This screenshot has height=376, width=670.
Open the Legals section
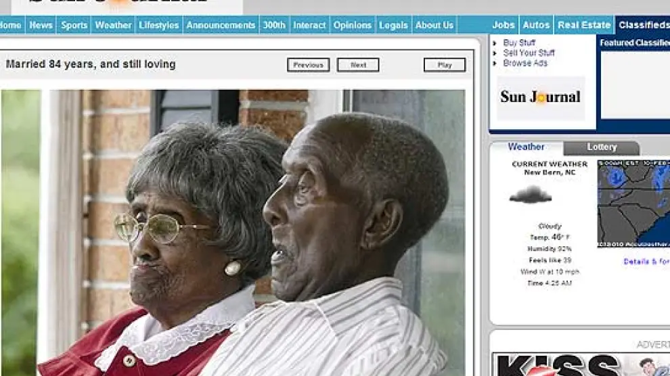pos(393,25)
